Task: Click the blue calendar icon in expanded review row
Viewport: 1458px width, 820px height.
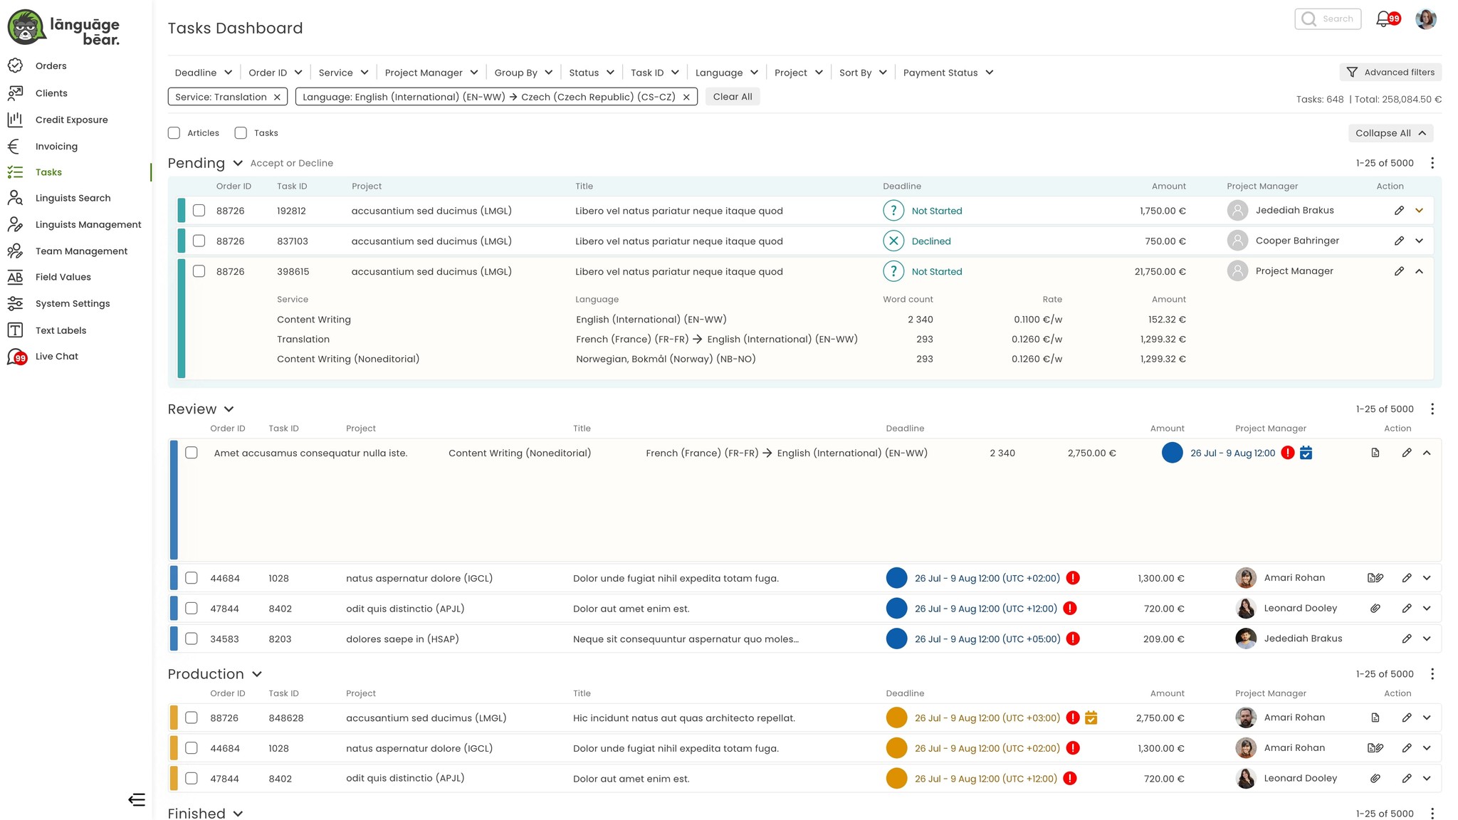Action: 1306,453
